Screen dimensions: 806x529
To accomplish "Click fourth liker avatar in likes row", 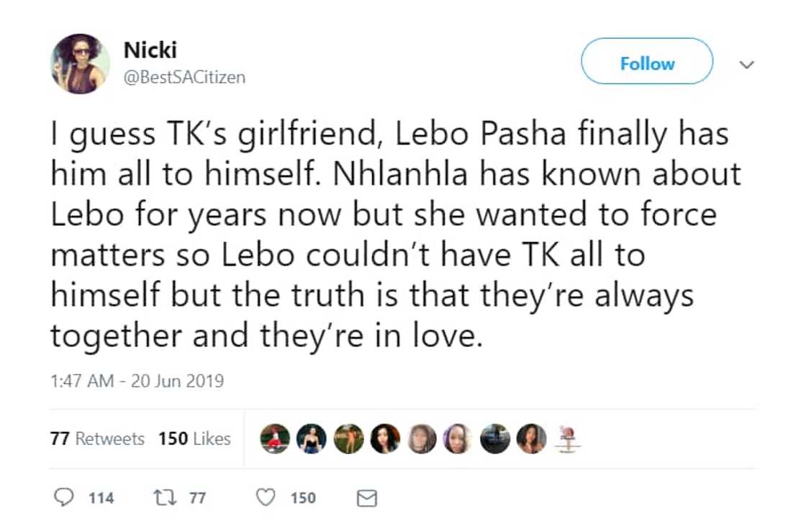I will click(x=385, y=438).
